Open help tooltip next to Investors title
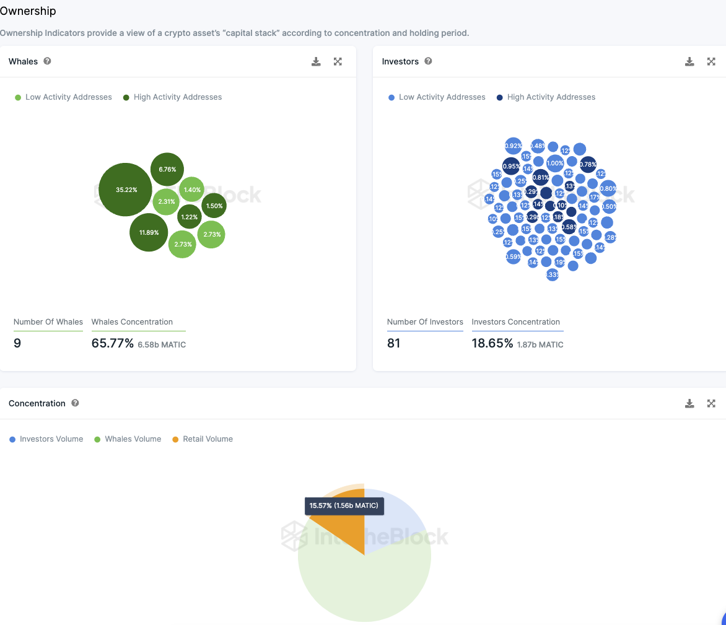 tap(428, 61)
